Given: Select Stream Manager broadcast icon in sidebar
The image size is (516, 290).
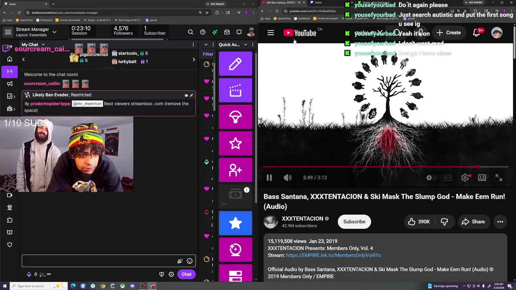Looking at the screenshot, I should [x=10, y=71].
